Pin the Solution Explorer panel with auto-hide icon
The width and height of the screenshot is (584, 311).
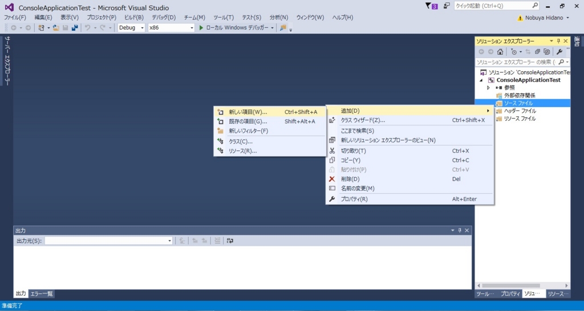tap(558, 41)
